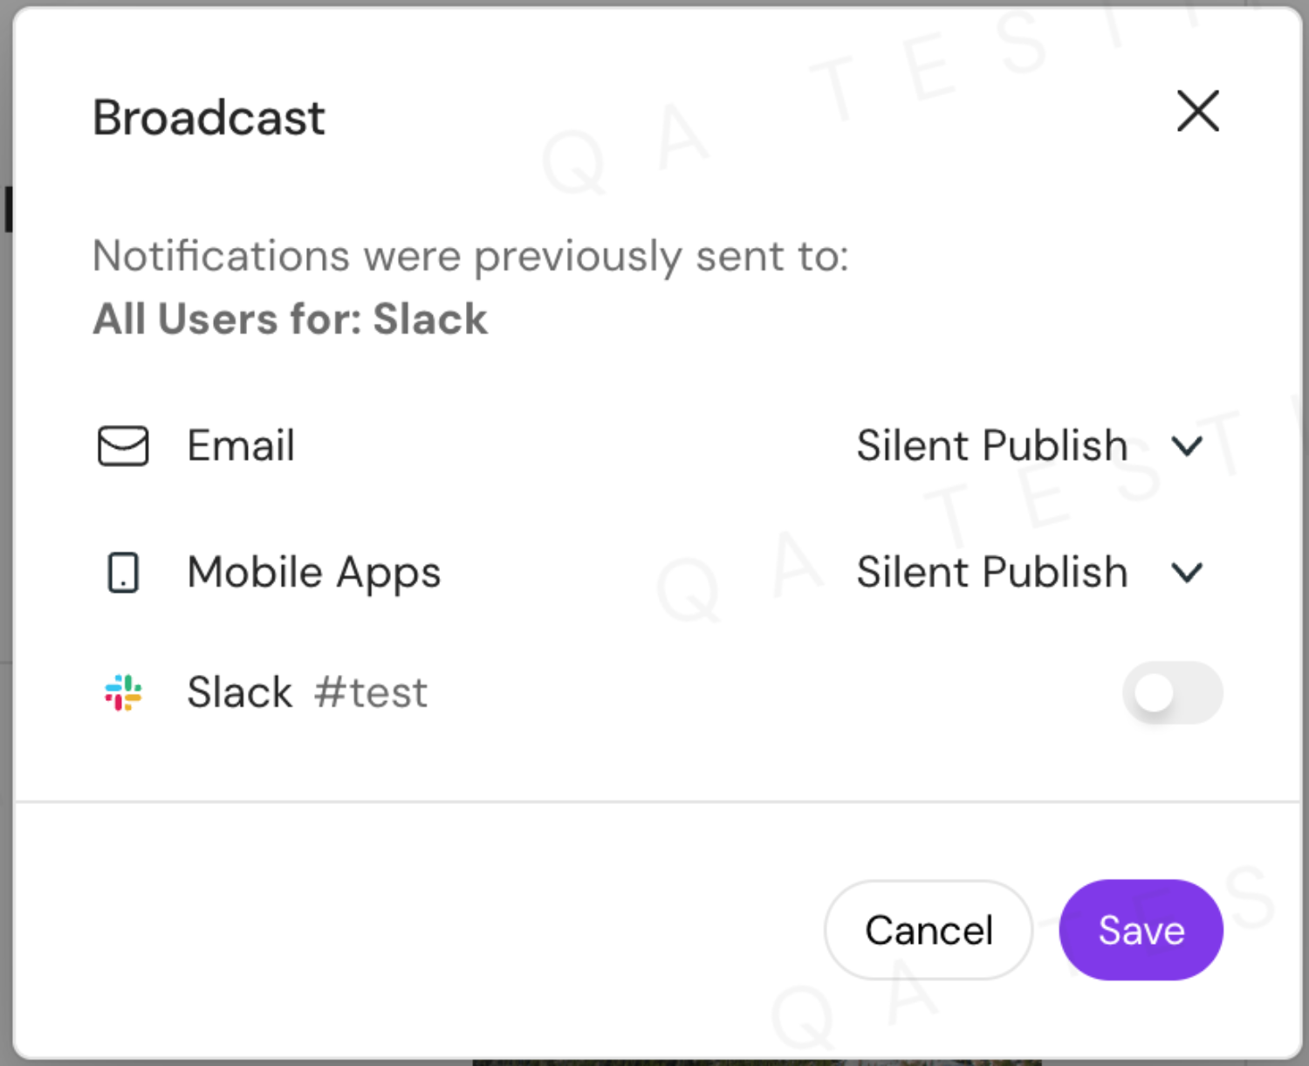The height and width of the screenshot is (1066, 1309).
Task: Click the dimmed backdrop left of the dialog
Action: click(5, 524)
